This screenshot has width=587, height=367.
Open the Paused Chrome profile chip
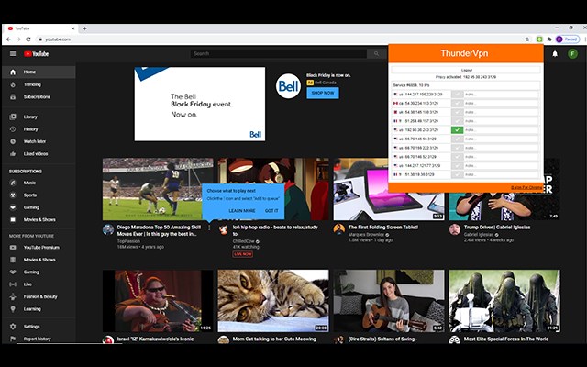point(568,39)
